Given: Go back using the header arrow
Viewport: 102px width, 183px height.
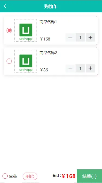Looking at the screenshot, I should point(5,6).
